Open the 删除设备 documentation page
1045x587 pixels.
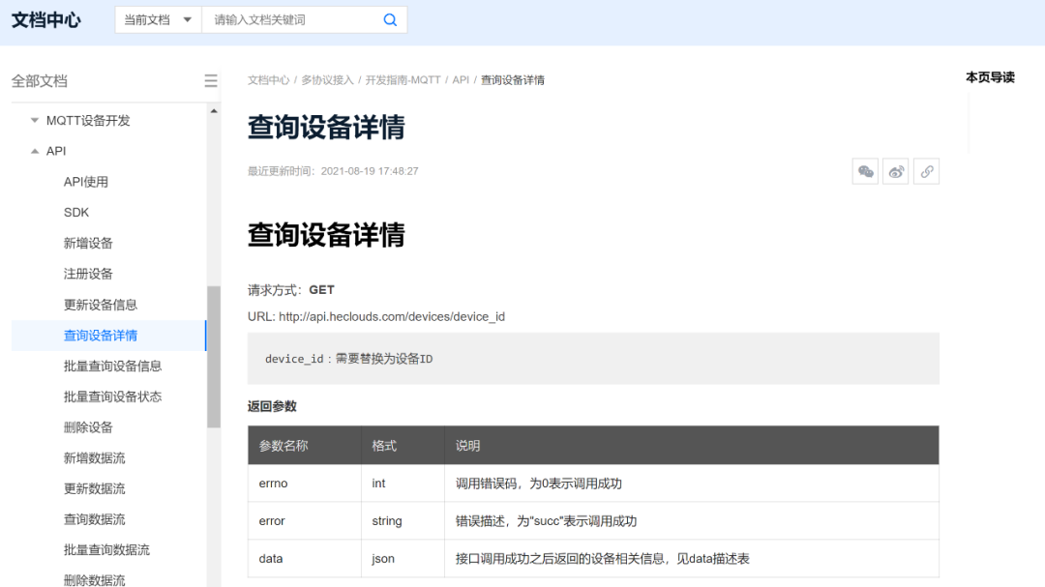point(87,426)
